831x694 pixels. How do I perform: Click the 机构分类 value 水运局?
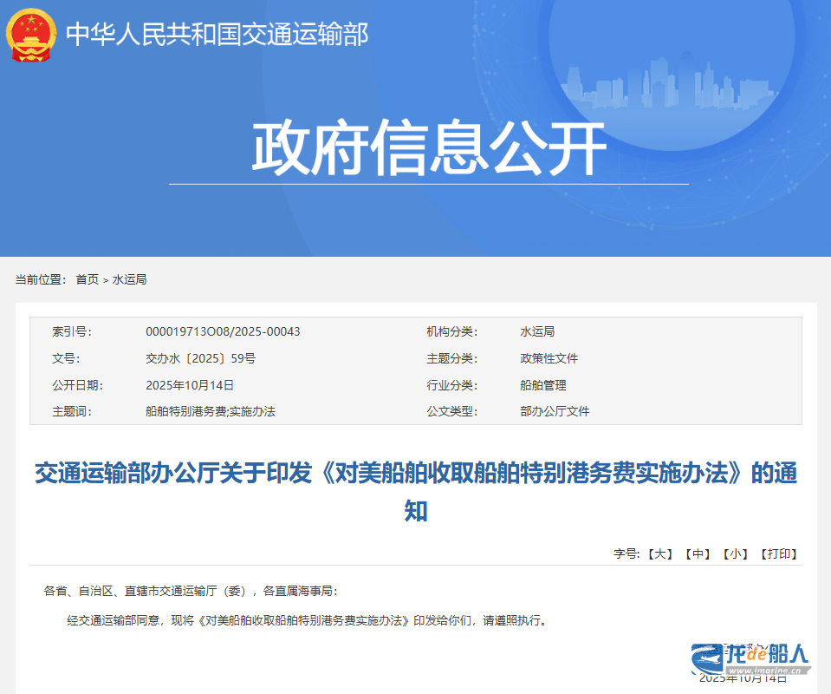[536, 332]
